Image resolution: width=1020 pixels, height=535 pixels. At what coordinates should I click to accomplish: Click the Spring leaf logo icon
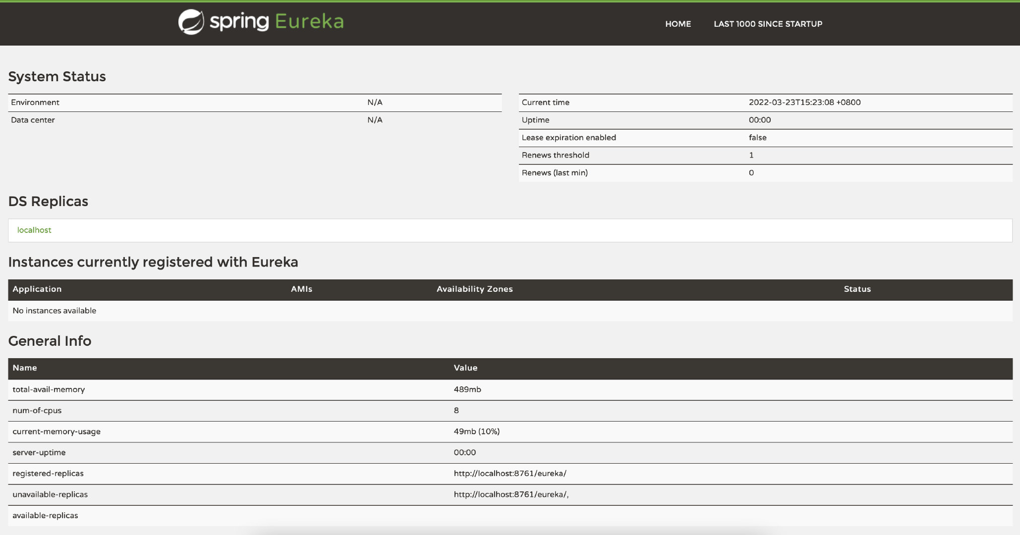pyautogui.click(x=191, y=22)
